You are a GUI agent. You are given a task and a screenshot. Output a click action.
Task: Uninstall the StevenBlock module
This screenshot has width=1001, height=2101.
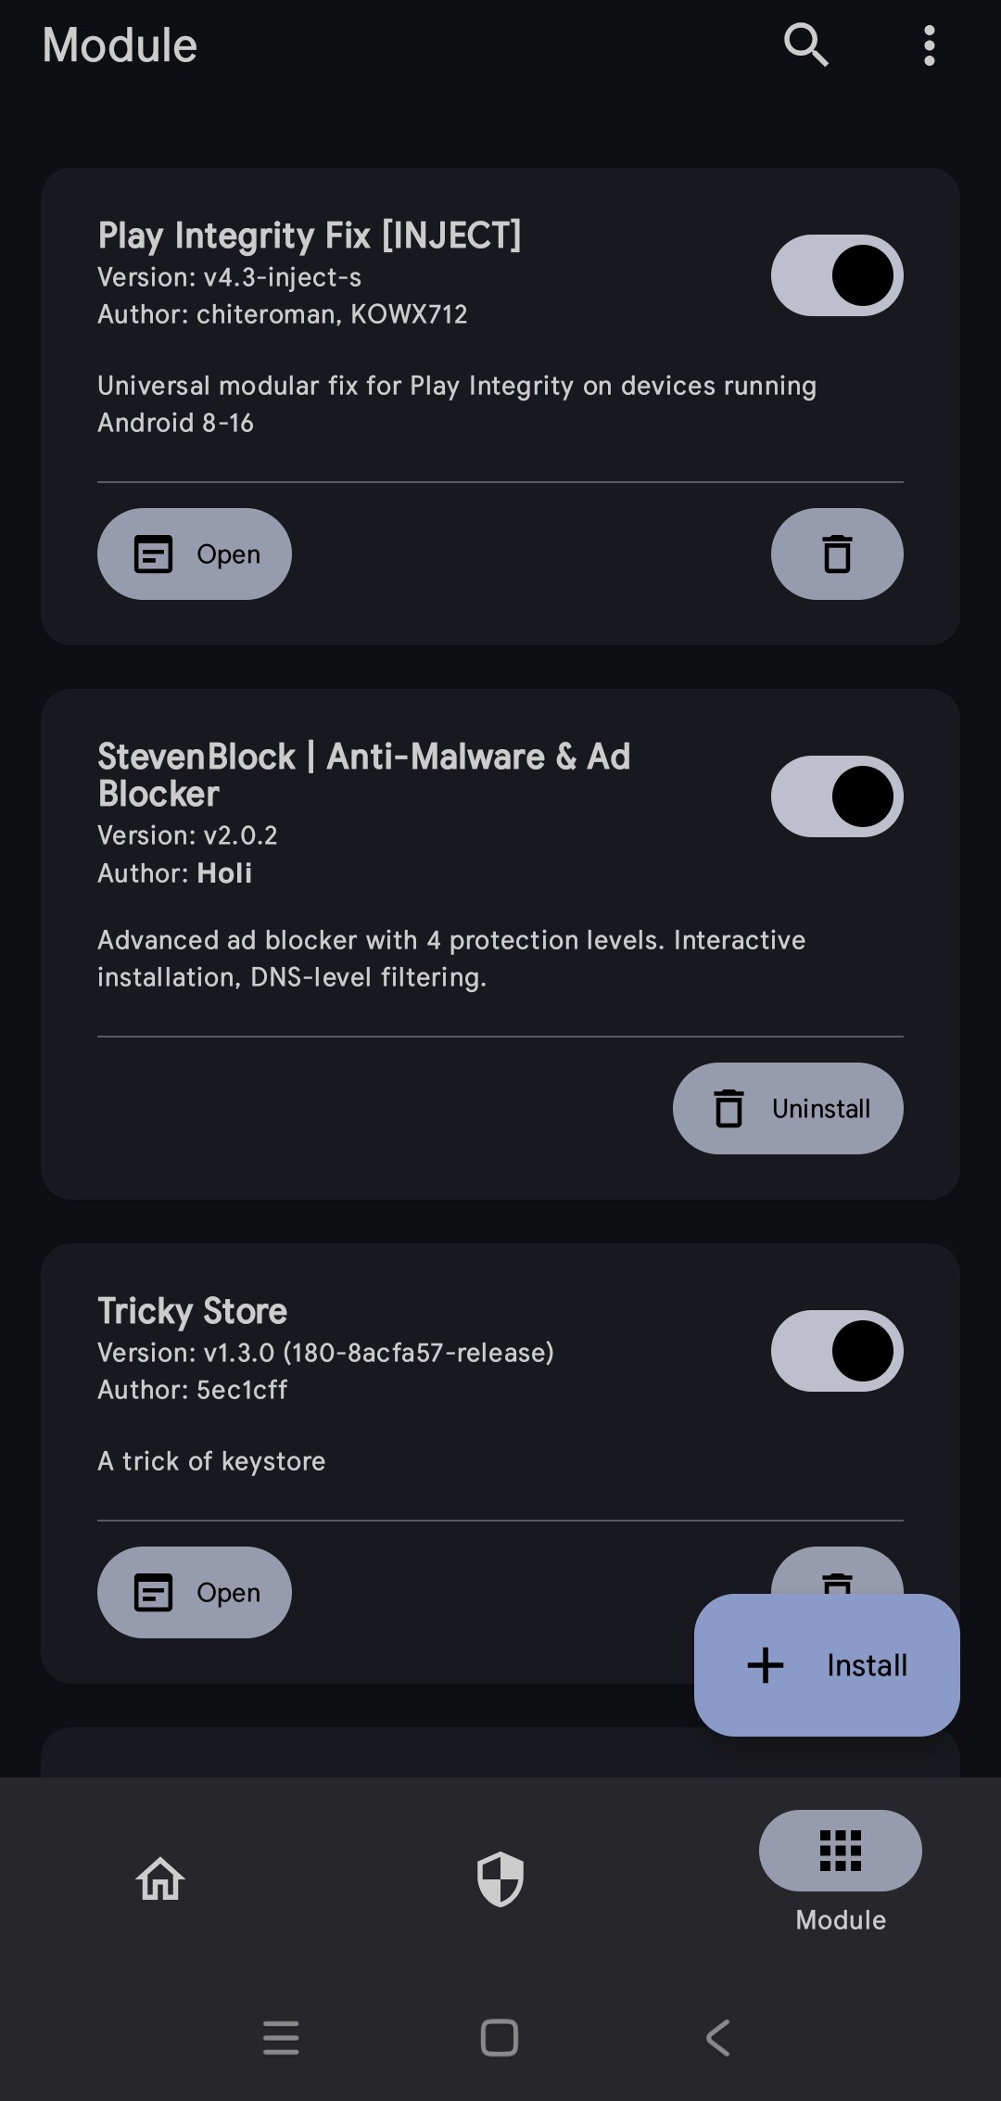tap(788, 1109)
